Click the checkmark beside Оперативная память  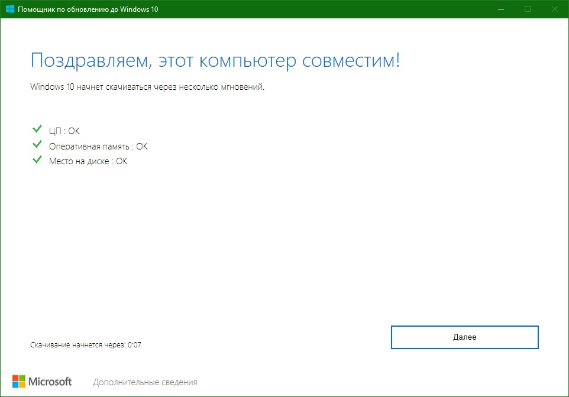pos(37,144)
